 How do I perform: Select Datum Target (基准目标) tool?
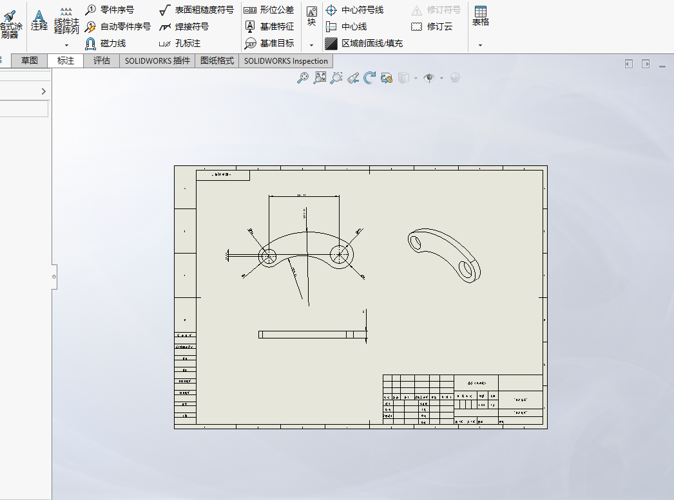[269, 43]
